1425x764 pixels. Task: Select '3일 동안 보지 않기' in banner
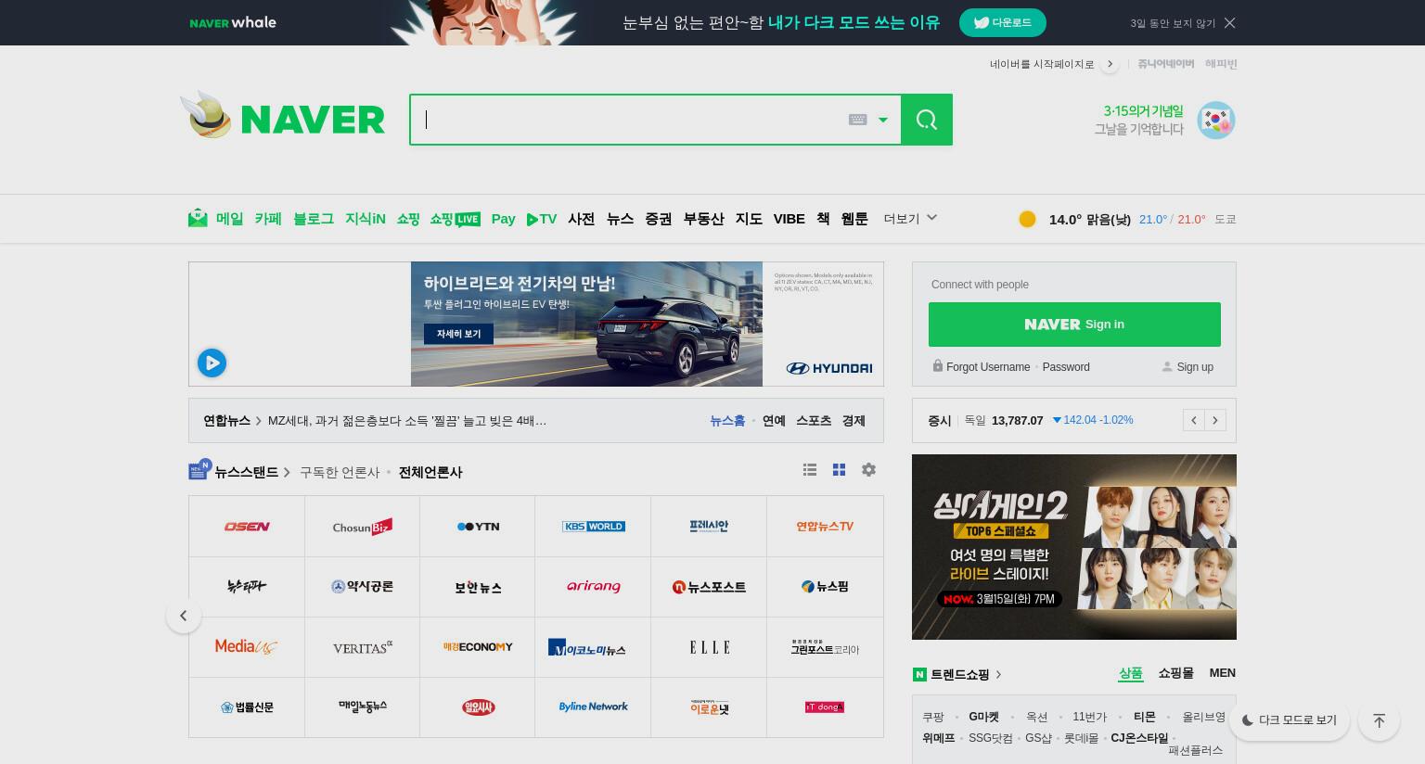tap(1173, 23)
